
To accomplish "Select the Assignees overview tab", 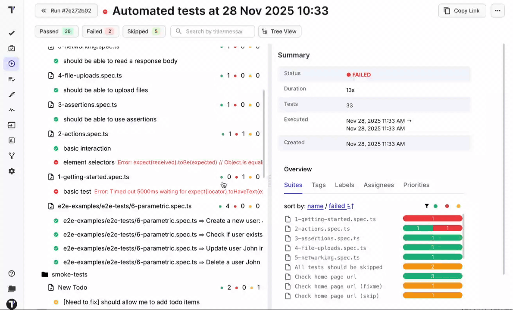I will (378, 185).
